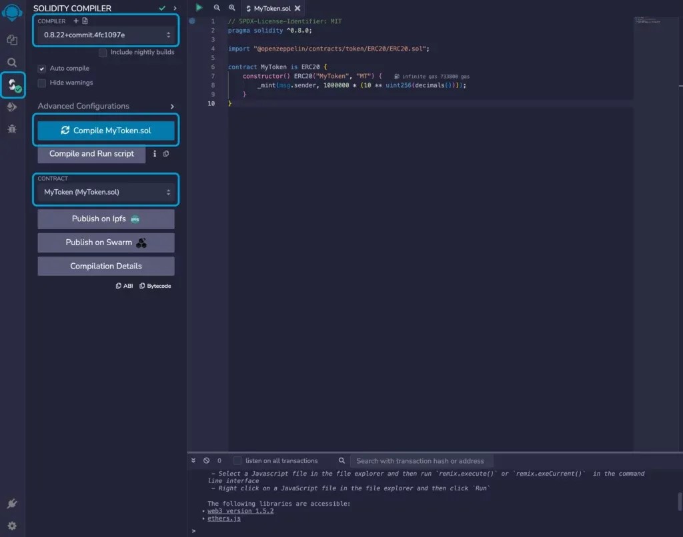This screenshot has width=683, height=537.
Task: Close the MyToken.sol editor tab
Action: [297, 8]
